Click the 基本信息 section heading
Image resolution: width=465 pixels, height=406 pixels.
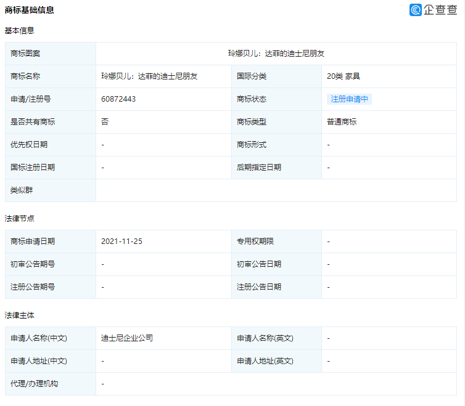[x=20, y=31]
